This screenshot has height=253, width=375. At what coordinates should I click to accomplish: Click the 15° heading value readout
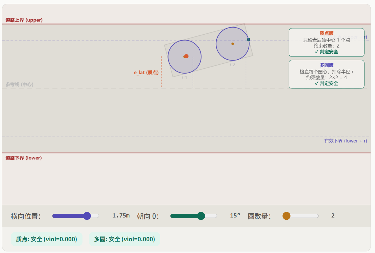pos(235,216)
